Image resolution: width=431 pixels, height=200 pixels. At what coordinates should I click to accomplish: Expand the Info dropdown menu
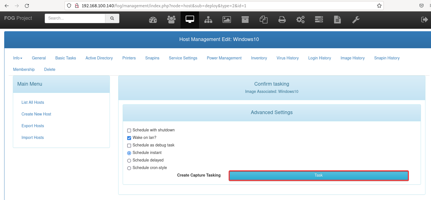coord(18,58)
